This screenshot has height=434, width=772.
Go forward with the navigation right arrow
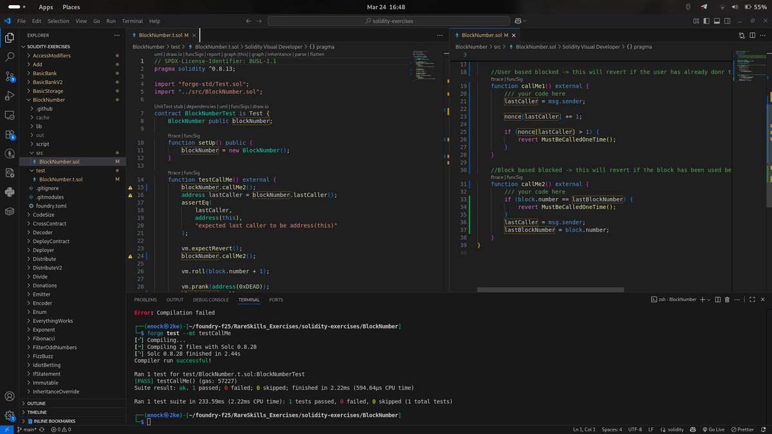point(261,21)
